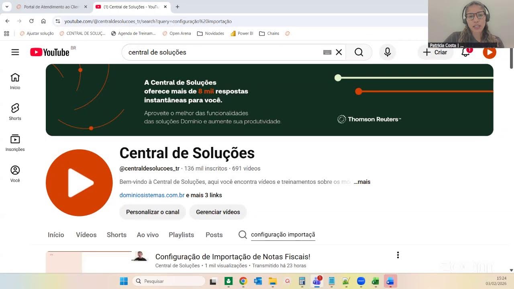Open the Windows Start menu
The height and width of the screenshot is (289, 514).
[x=124, y=281]
